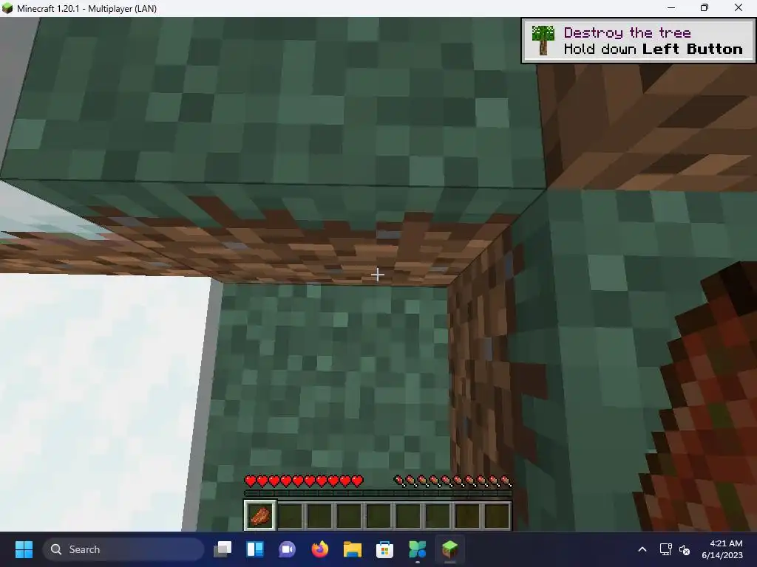Select the middle fifth hotbar slot
This screenshot has width=757, height=567.
pyautogui.click(x=378, y=515)
